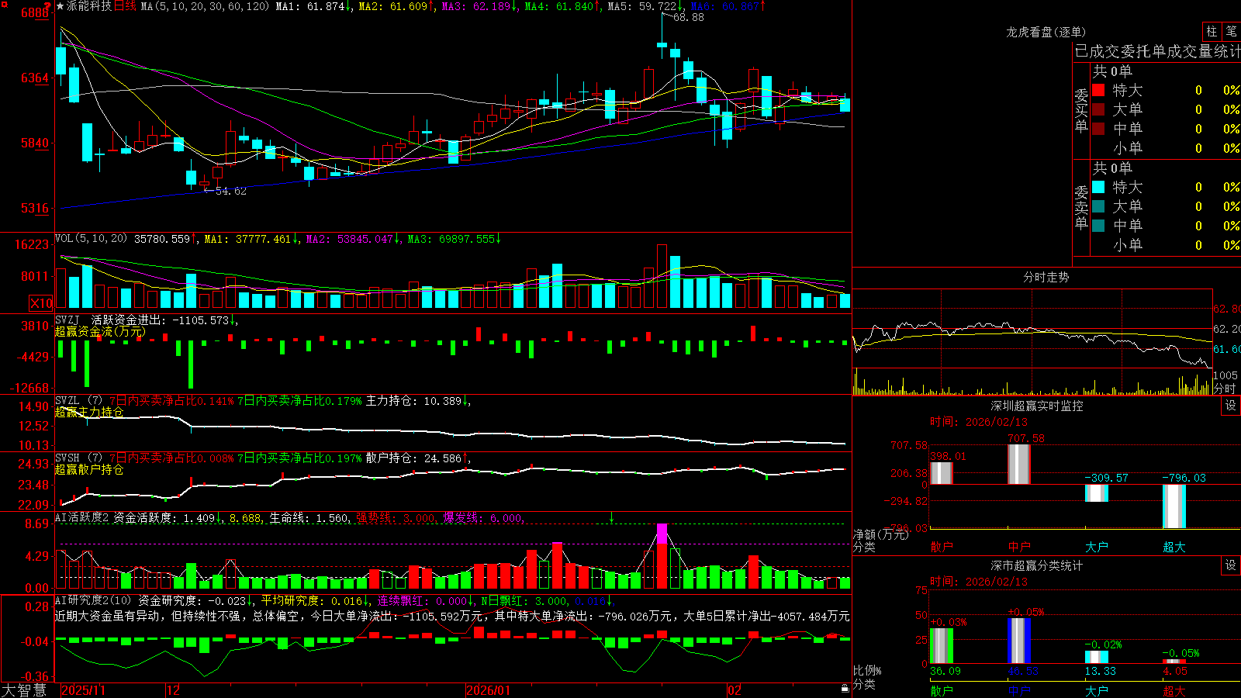1241x698 pixels.
Task: Open 设 settings for 深圳超赢实时监控
Action: coord(1231,406)
